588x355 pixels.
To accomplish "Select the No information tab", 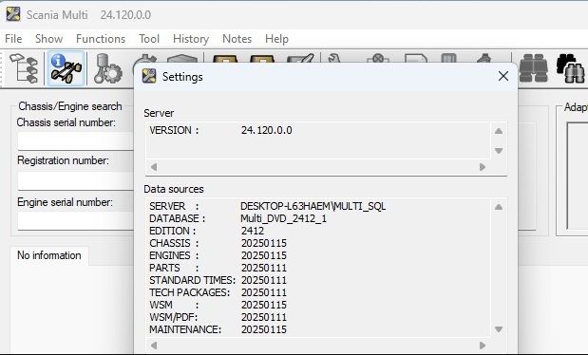I will (49, 255).
